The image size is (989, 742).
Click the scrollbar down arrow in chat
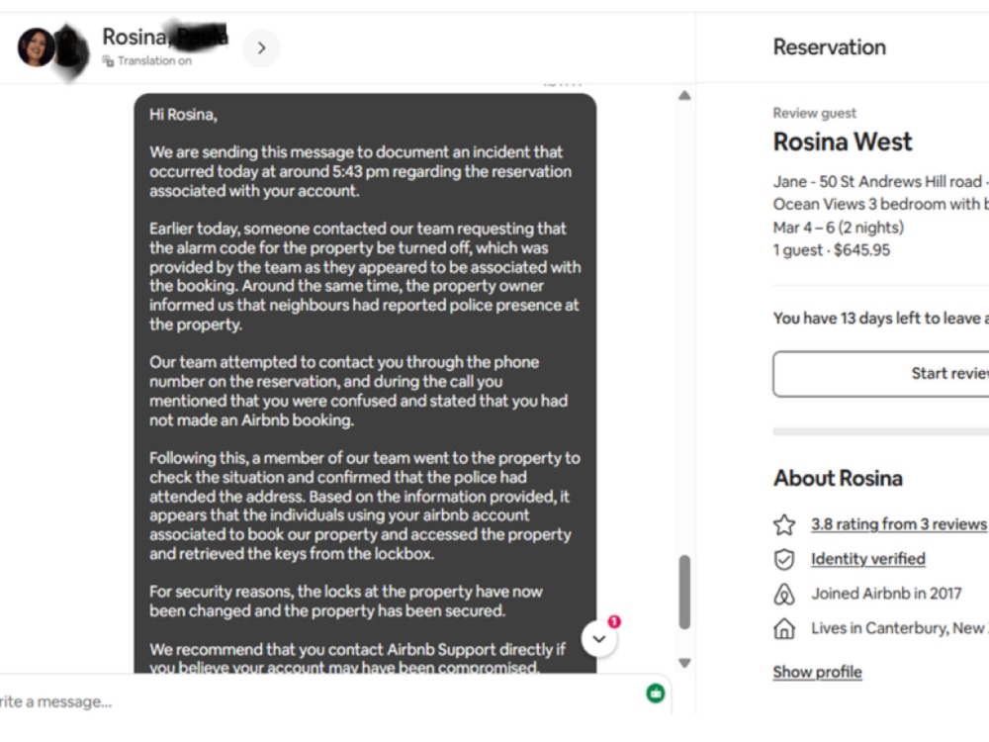point(684,663)
